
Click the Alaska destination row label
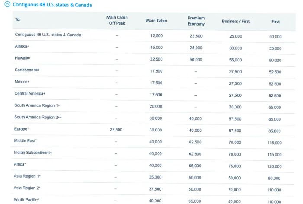(x=22, y=46)
